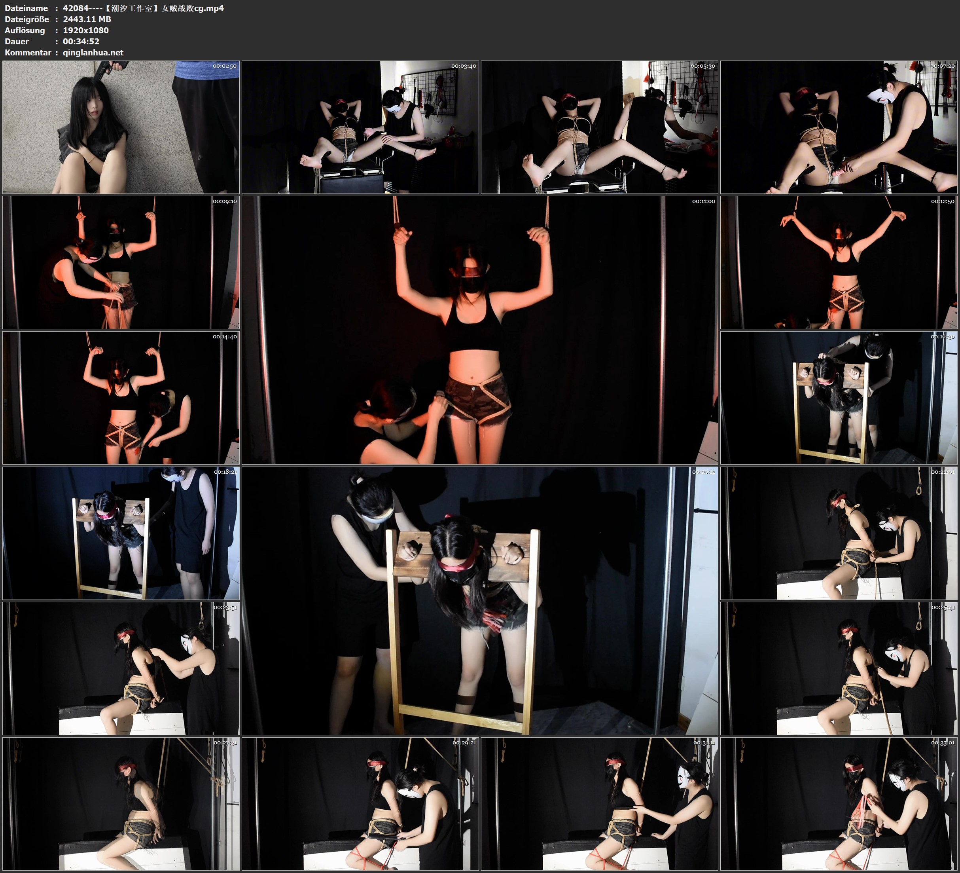The width and height of the screenshot is (960, 873).
Task: Select the thumbnail at 00:16:30
Action: (839, 398)
